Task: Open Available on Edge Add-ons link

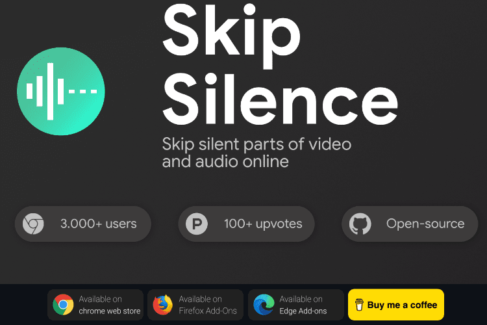Action: point(296,305)
